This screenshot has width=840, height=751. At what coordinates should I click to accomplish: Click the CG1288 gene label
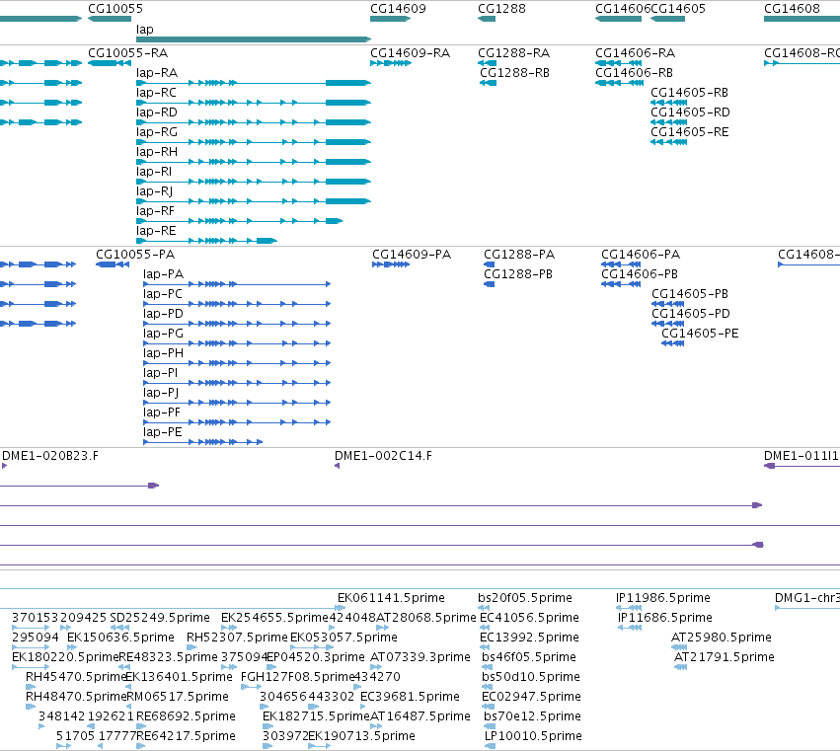pyautogui.click(x=501, y=9)
